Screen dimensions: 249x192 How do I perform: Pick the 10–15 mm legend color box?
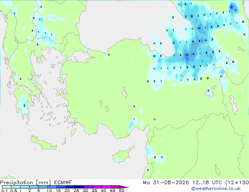click(52, 187)
